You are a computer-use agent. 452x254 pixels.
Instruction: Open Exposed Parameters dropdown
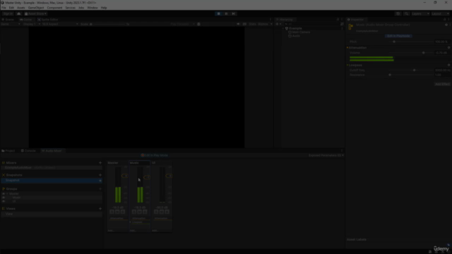326,155
